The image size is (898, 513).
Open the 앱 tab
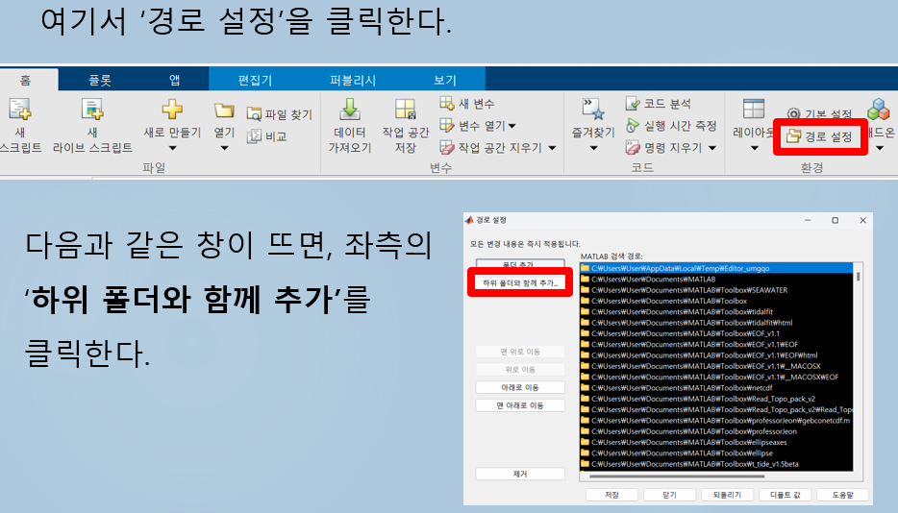pos(174,80)
